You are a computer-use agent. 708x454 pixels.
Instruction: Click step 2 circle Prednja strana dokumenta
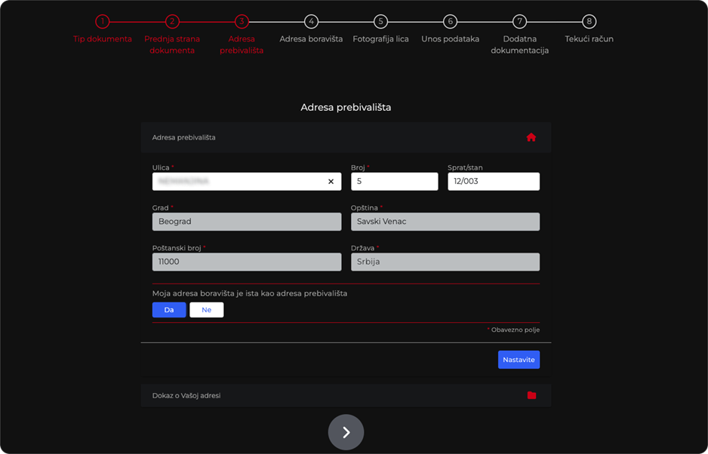pyautogui.click(x=172, y=21)
